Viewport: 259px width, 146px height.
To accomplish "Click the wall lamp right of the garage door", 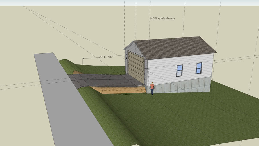I will (x=146, y=69).
